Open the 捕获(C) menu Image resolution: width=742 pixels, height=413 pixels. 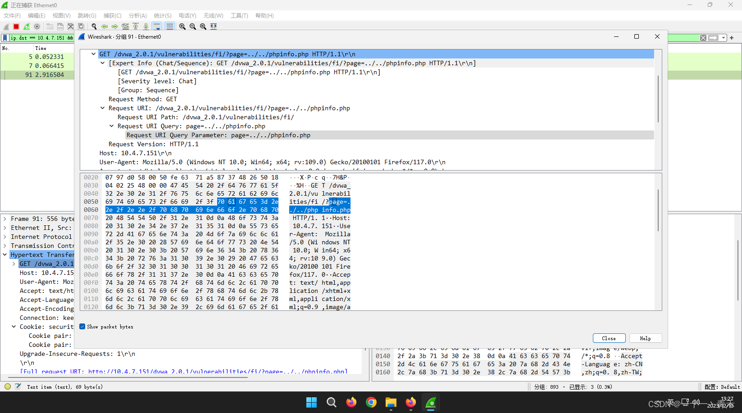(x=112, y=15)
